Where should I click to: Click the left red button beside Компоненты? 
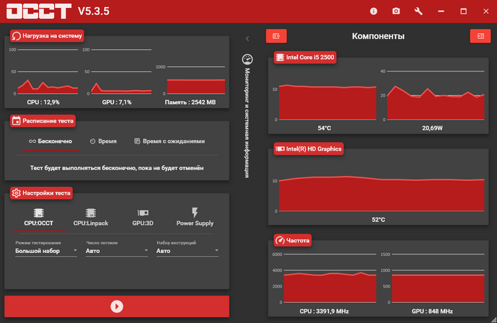tap(276, 36)
